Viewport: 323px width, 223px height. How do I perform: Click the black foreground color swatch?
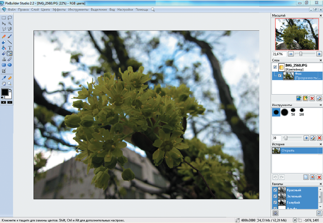tap(5, 92)
